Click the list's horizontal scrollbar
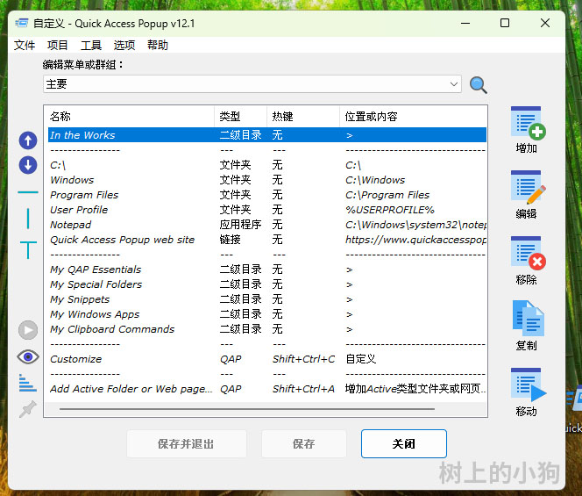582x496 pixels. click(x=245, y=409)
